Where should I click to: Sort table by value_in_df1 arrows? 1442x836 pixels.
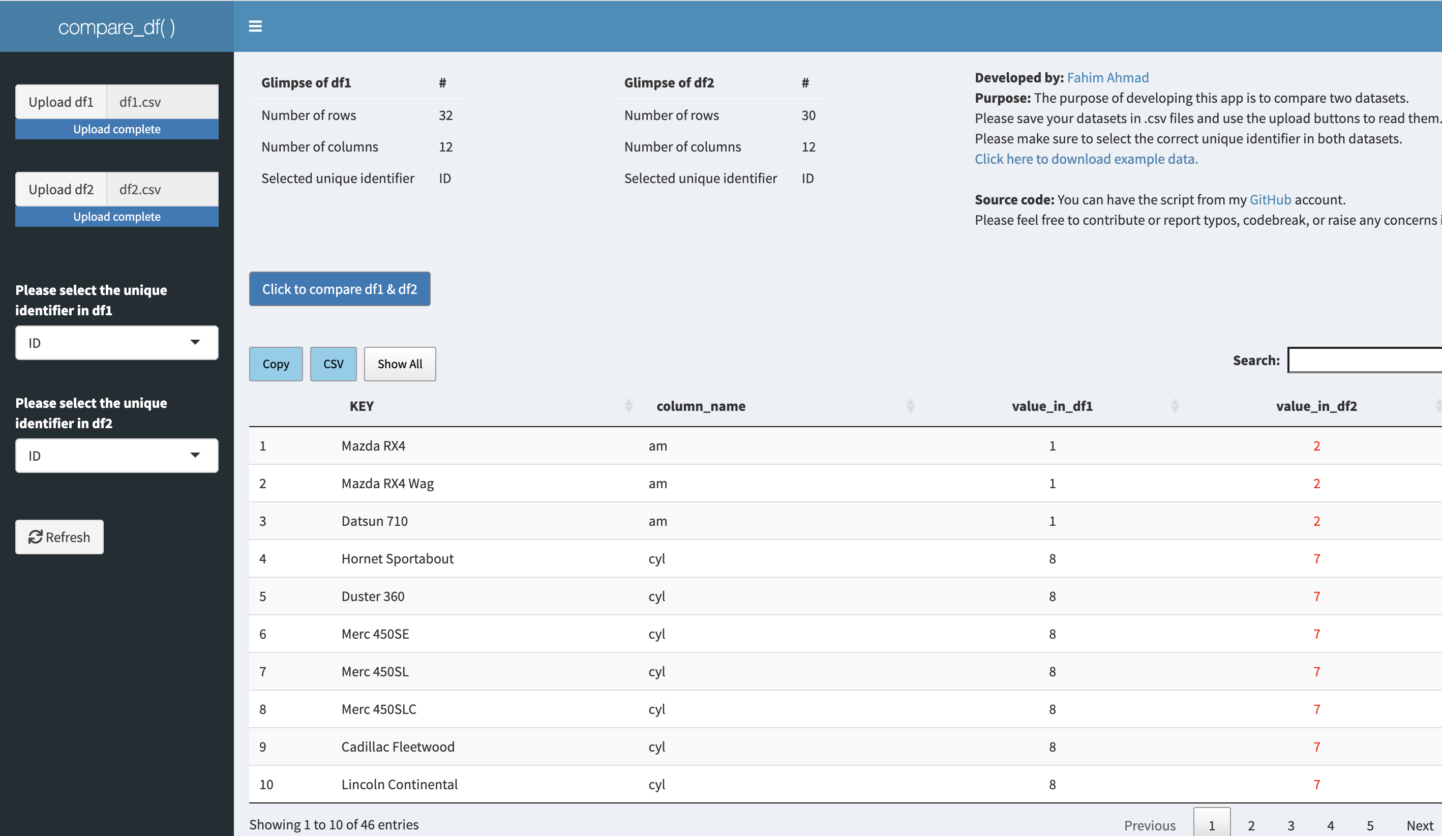pos(1175,406)
